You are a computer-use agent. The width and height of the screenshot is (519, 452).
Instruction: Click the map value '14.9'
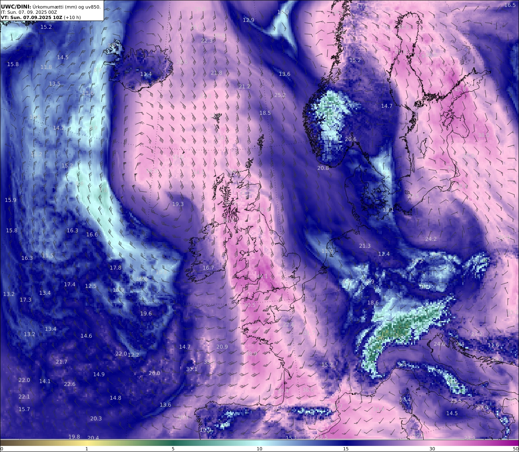coord(99,374)
